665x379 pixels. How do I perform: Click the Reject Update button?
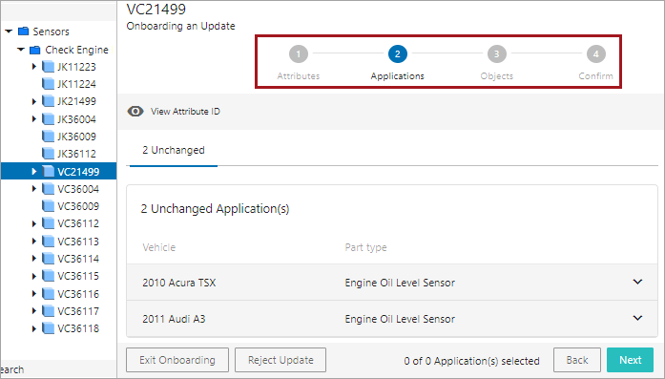(x=281, y=360)
